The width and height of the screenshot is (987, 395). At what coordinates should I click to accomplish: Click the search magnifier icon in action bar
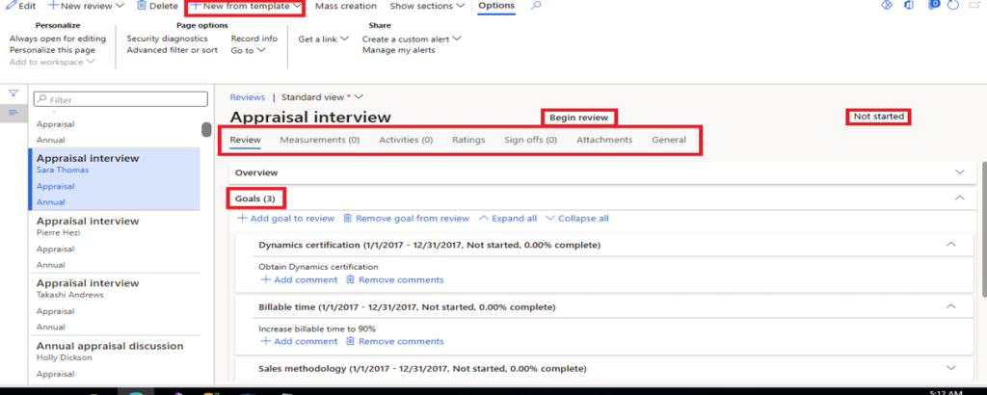coord(537,6)
